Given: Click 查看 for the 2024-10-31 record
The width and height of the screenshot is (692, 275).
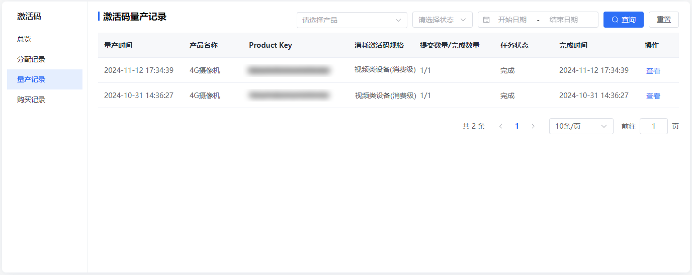Looking at the screenshot, I should click(653, 96).
